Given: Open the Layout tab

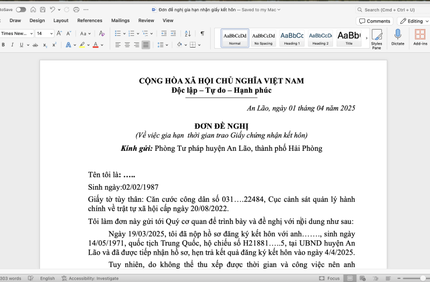Looking at the screenshot, I should 61,20.
